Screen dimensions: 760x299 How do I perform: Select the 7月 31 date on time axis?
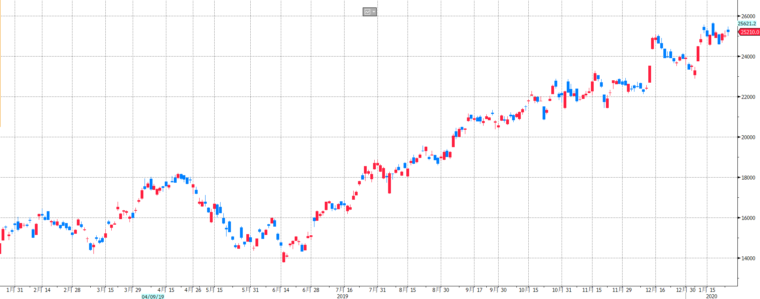pos(377,290)
